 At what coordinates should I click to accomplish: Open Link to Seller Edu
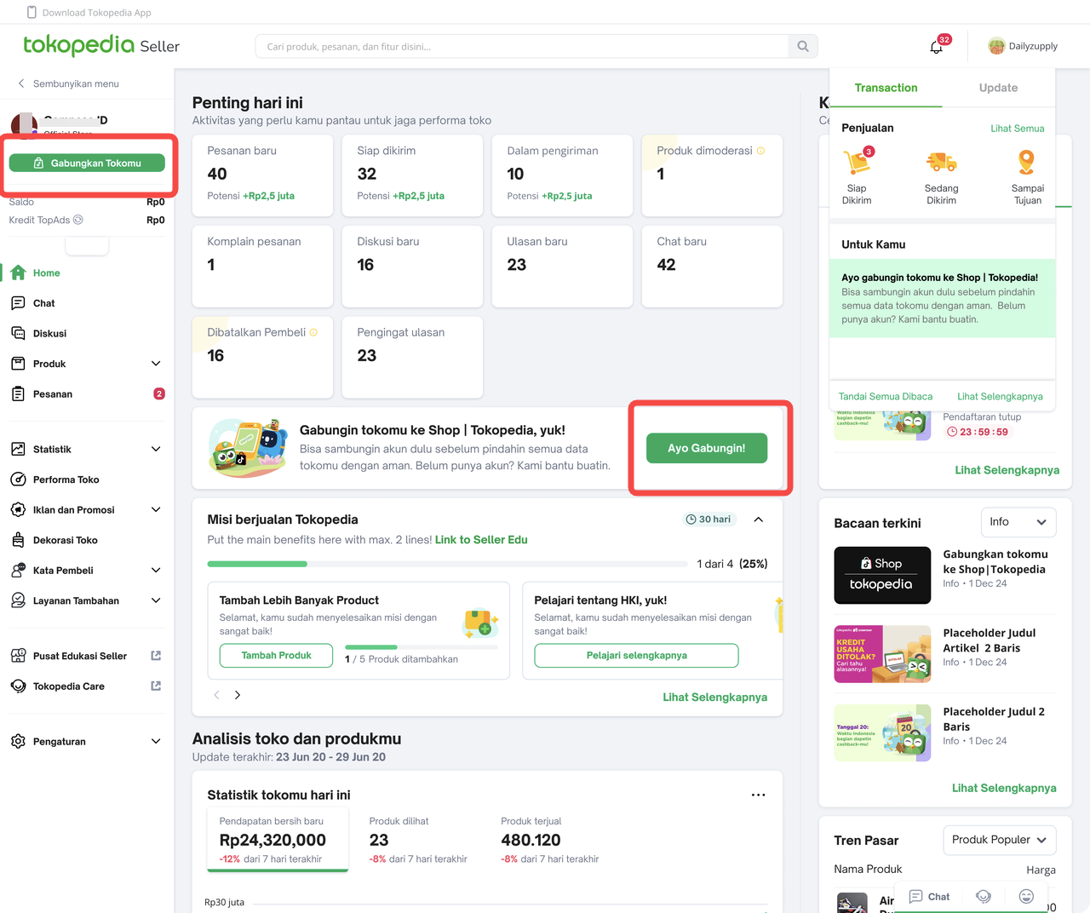481,540
